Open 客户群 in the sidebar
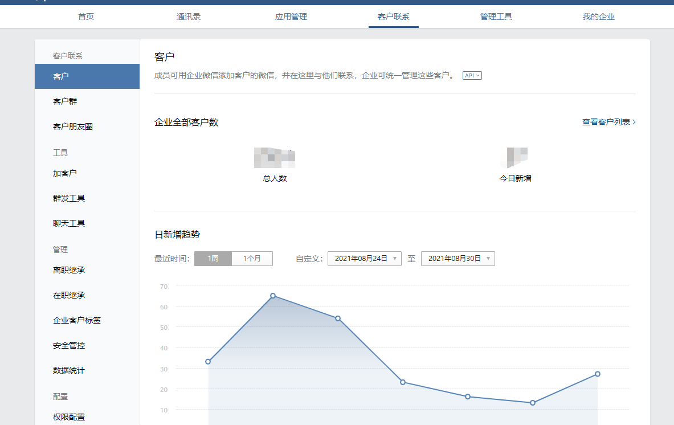 click(65, 101)
